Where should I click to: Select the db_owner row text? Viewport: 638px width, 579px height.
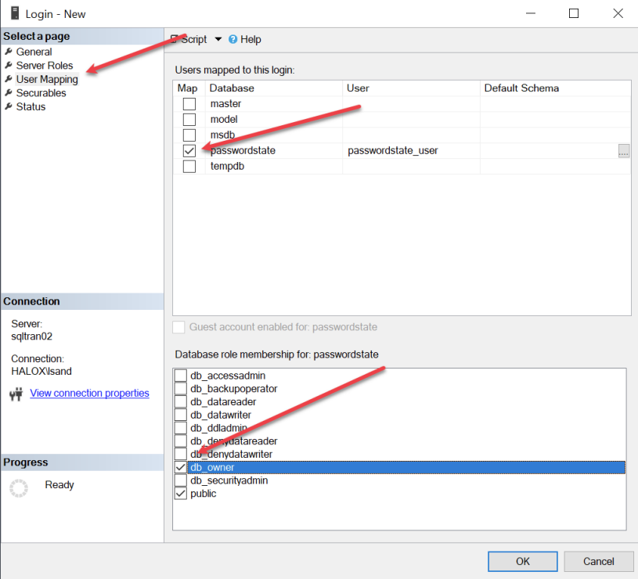[212, 468]
